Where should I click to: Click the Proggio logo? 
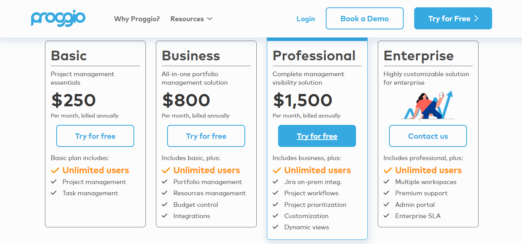pos(58,18)
